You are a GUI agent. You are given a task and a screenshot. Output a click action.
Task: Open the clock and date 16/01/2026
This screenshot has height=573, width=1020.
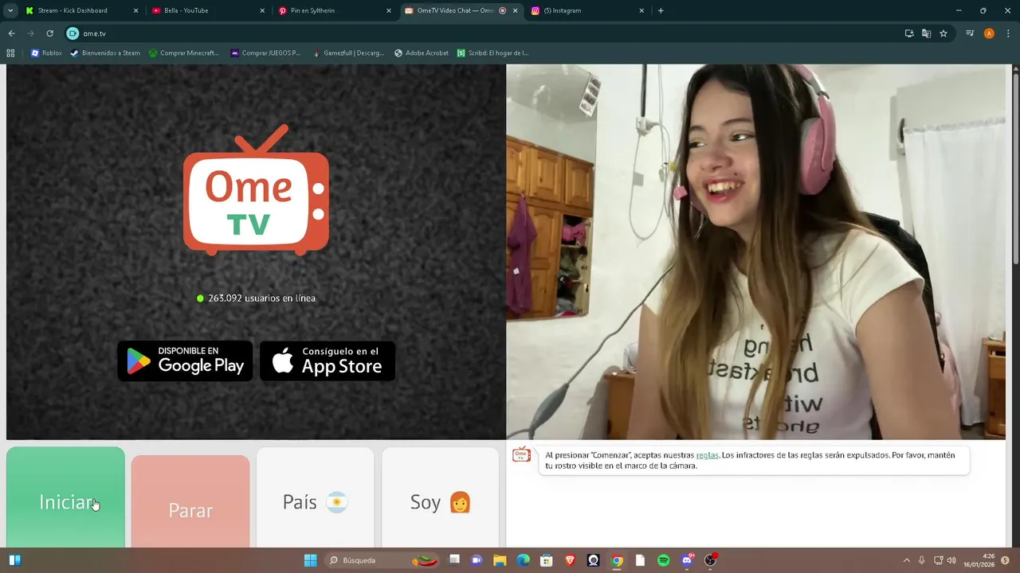click(979, 560)
